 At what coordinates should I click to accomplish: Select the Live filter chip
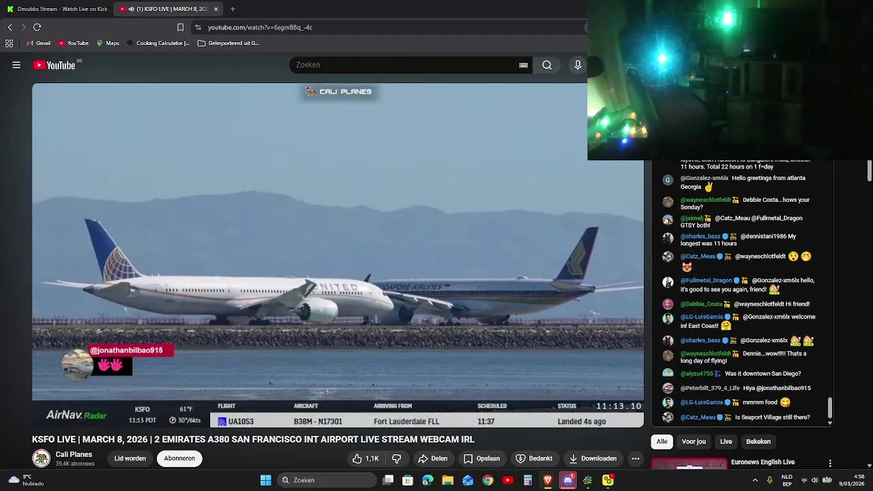pos(726,441)
